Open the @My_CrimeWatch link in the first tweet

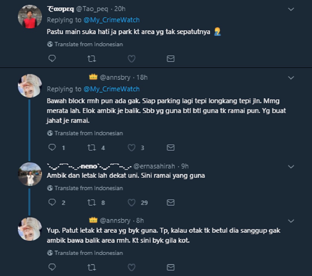(112, 20)
